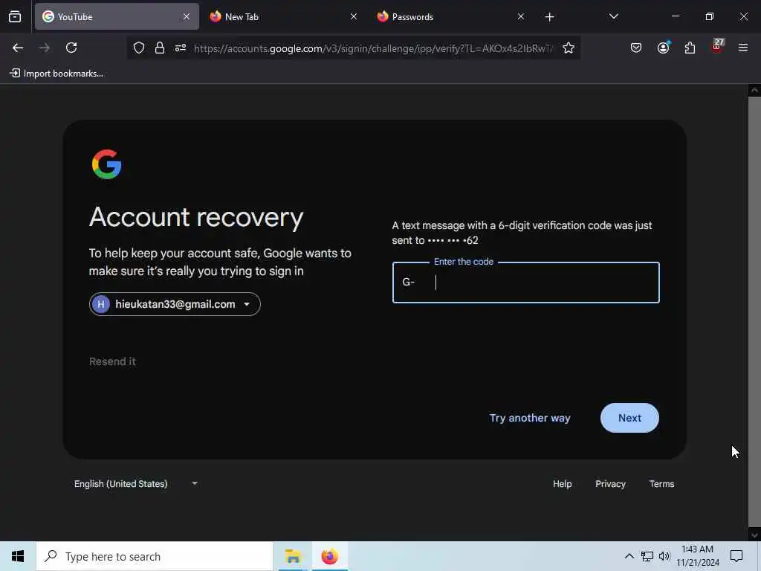Image resolution: width=761 pixels, height=571 pixels.
Task: Click page vertical scrollbar
Action: (754, 311)
